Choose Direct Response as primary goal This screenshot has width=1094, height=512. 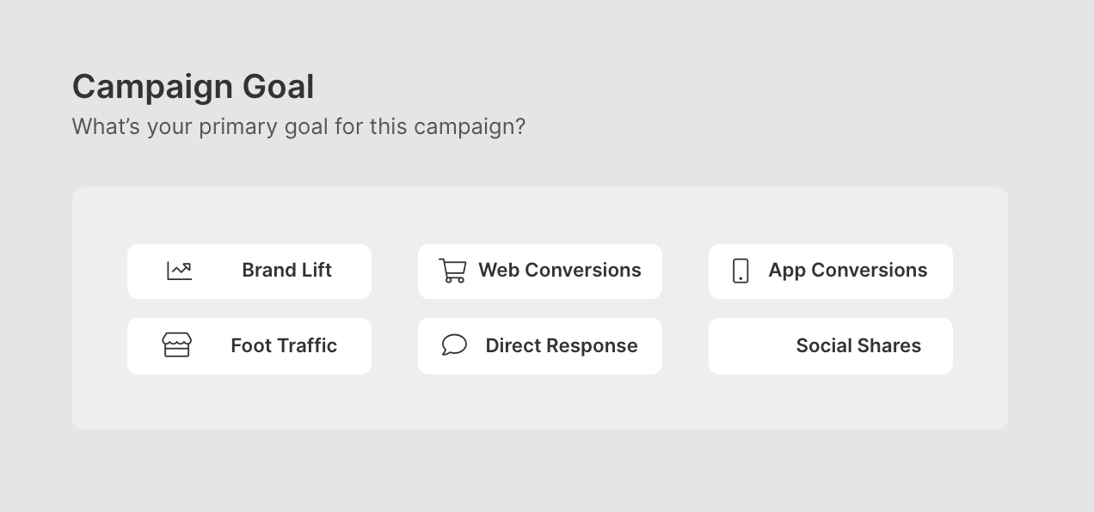pos(540,346)
